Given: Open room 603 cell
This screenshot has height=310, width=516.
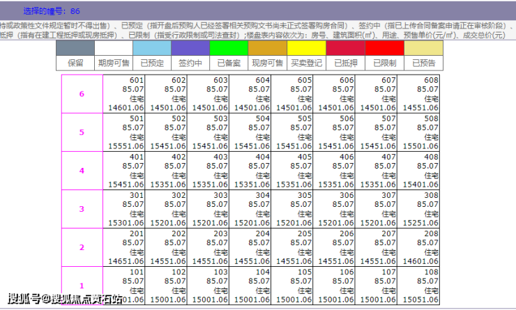Looking at the screenshot, I should point(208,94).
